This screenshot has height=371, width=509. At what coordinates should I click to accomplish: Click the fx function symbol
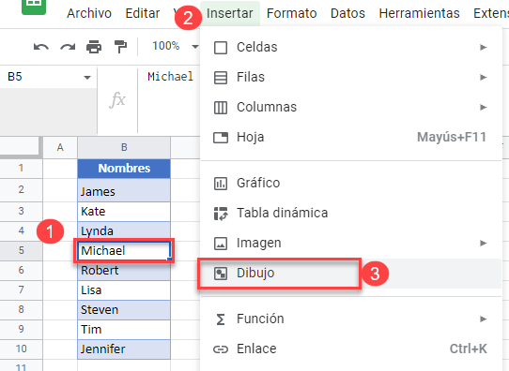coord(117,99)
